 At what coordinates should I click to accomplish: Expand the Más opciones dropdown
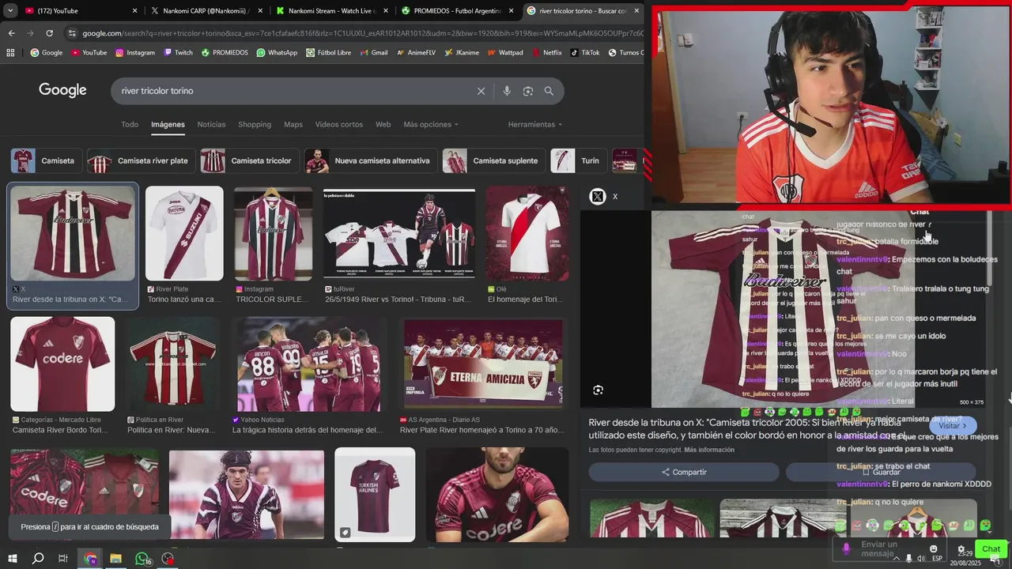click(x=431, y=124)
